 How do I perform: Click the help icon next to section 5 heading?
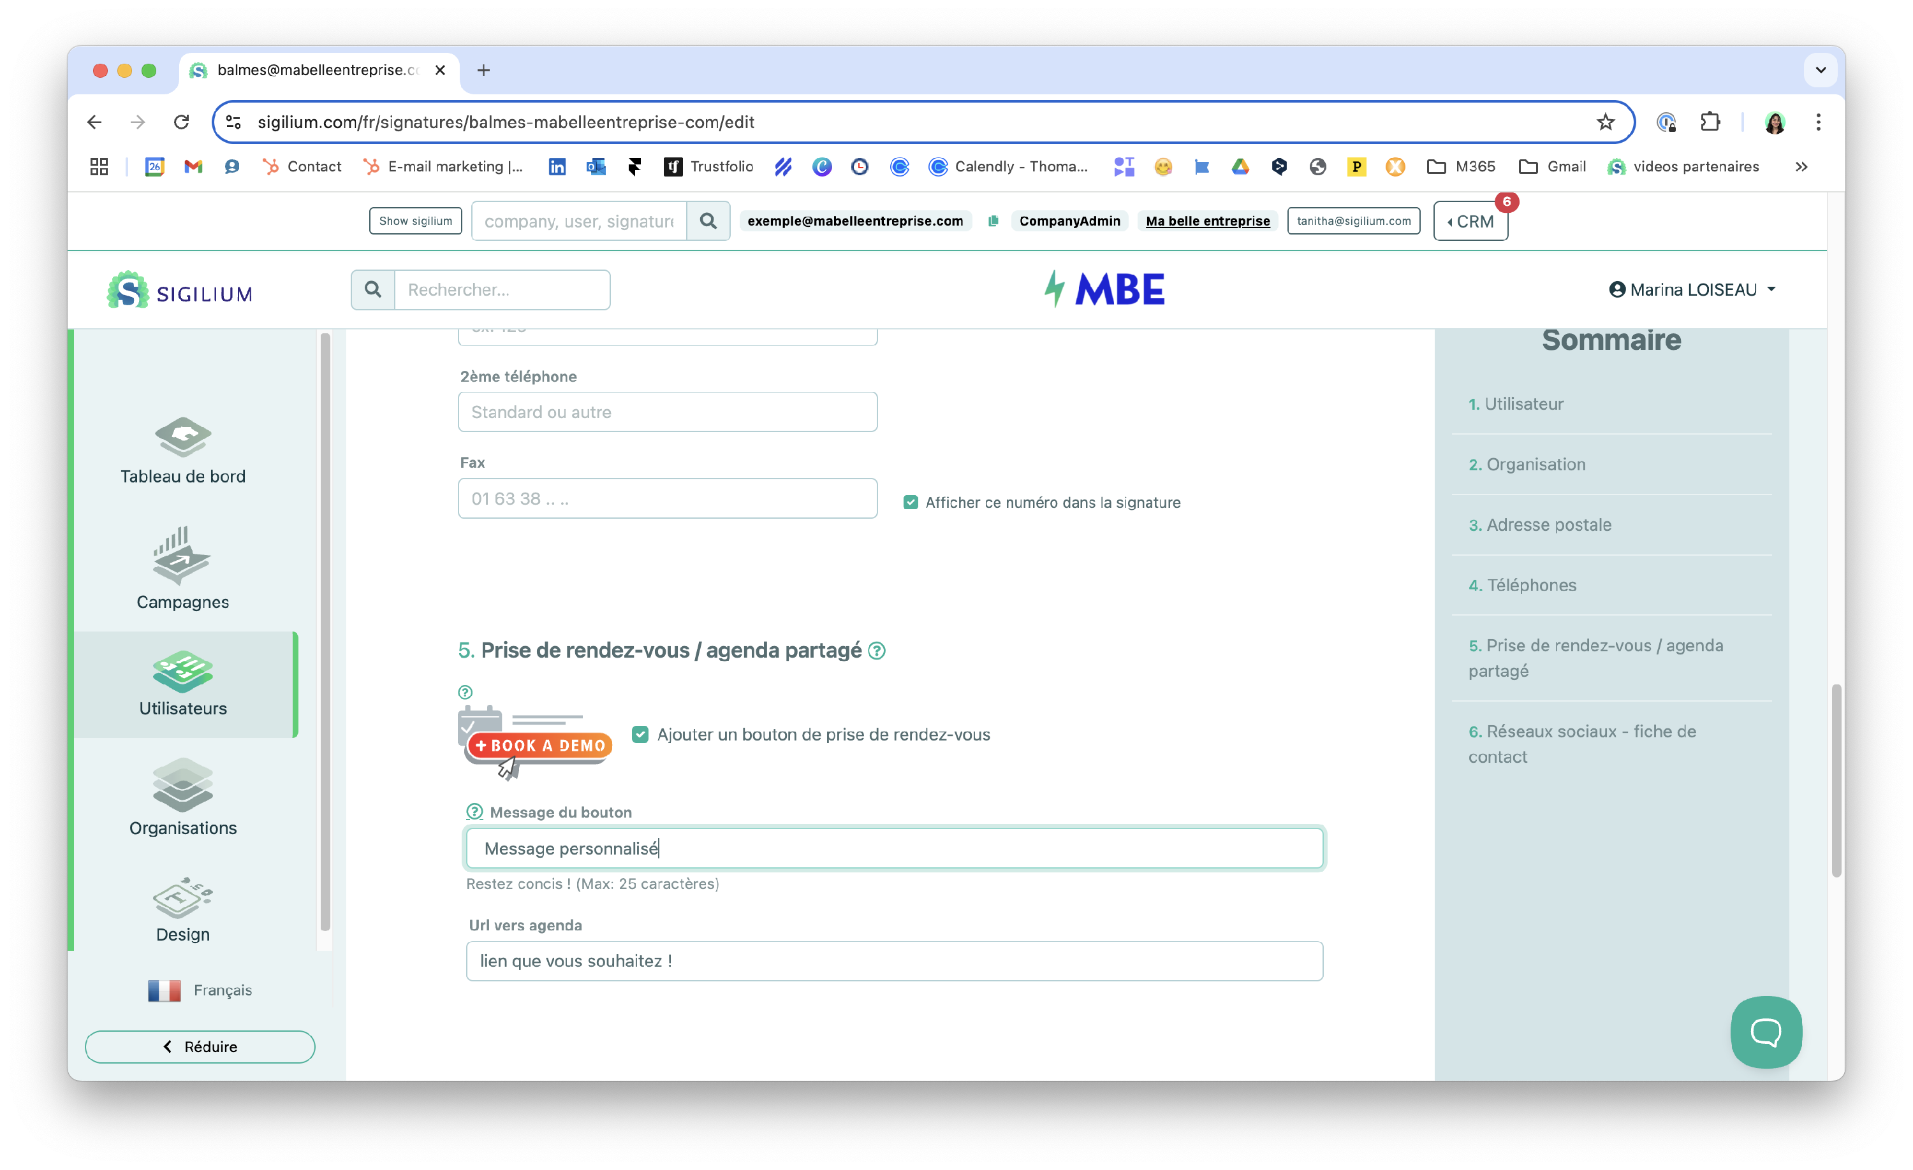(877, 651)
